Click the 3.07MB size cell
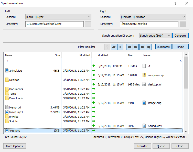Image resolution: width=193 pixels, height=152 pixels. 132,75
